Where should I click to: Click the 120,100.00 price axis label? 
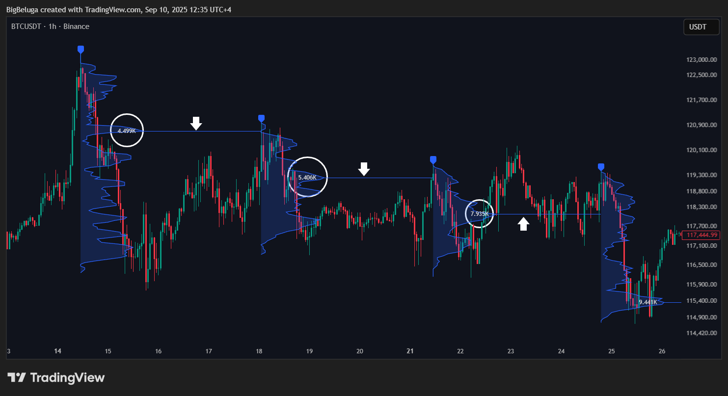click(702, 150)
